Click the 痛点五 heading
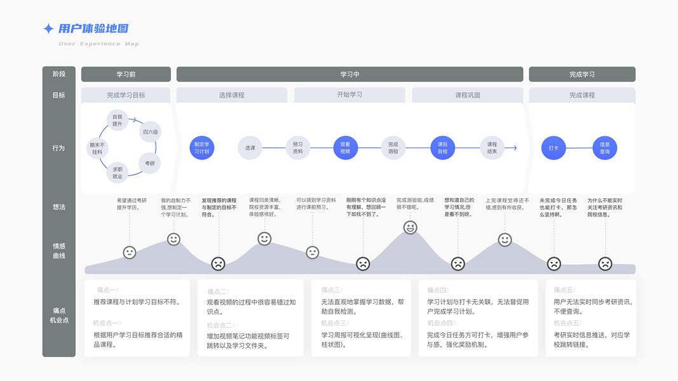This screenshot has width=678, height=381. 564,290
